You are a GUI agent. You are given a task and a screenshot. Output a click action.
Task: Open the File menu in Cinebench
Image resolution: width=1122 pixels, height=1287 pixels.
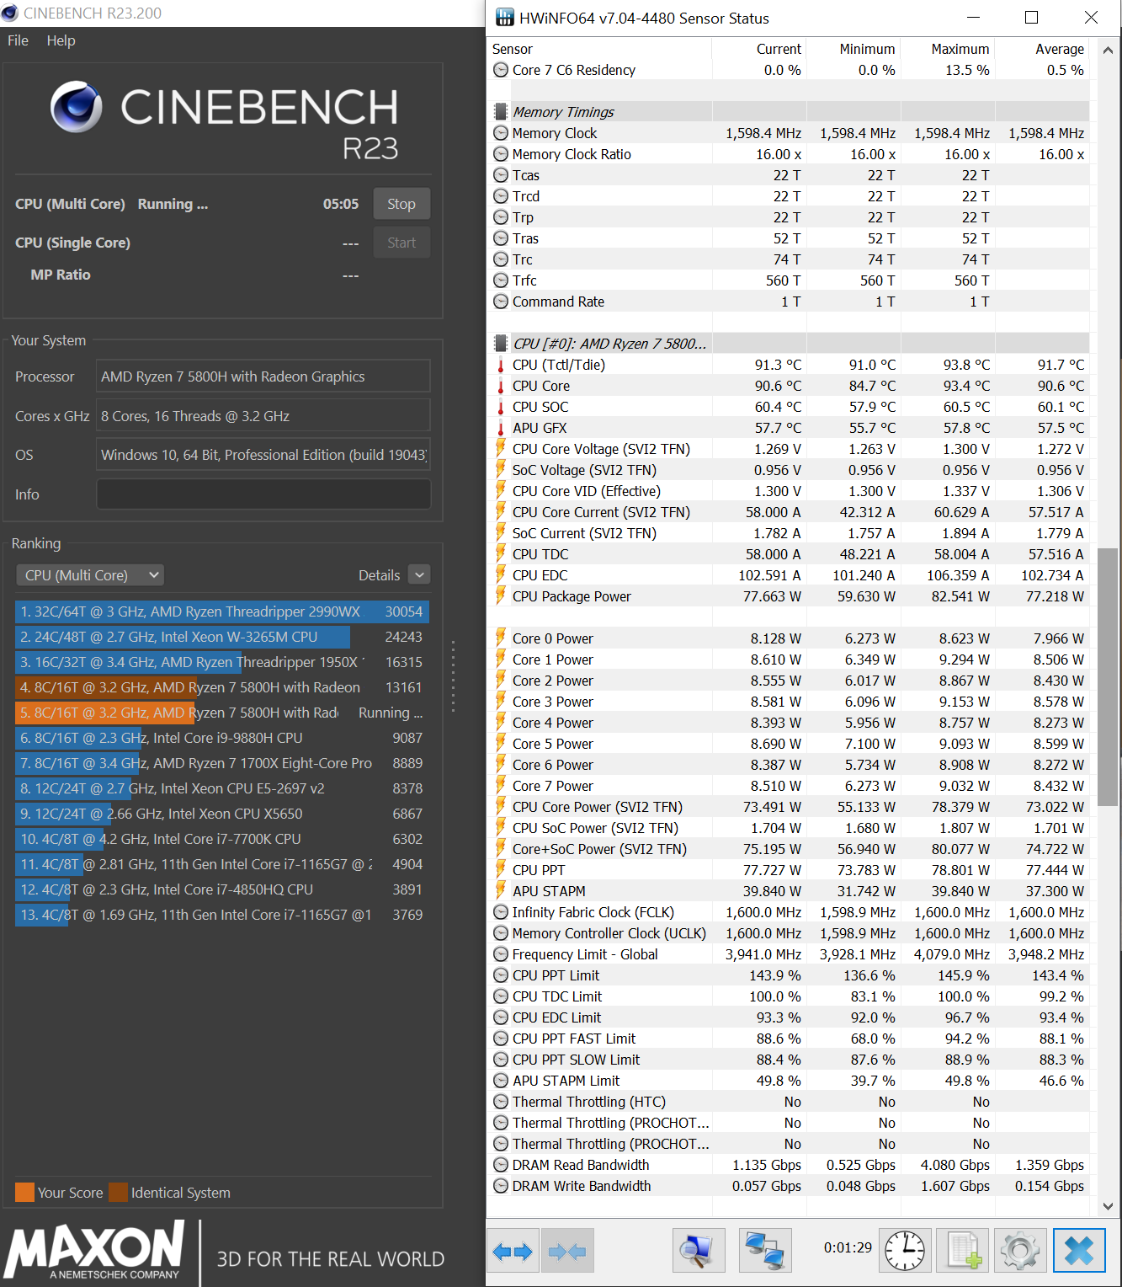18,40
